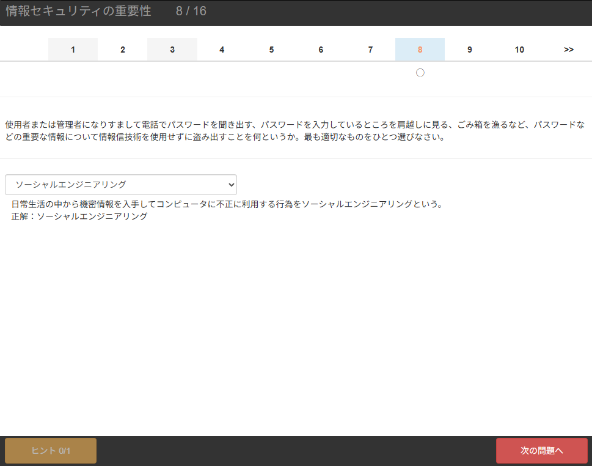Click the highlighted question 8 tab
Screen dimensions: 592x466
420,50
